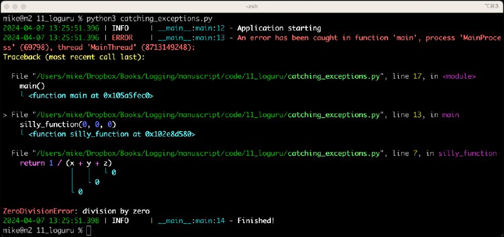Click catching_exceptions.py in the line 7 frame
The image size is (504, 237).
(334, 153)
